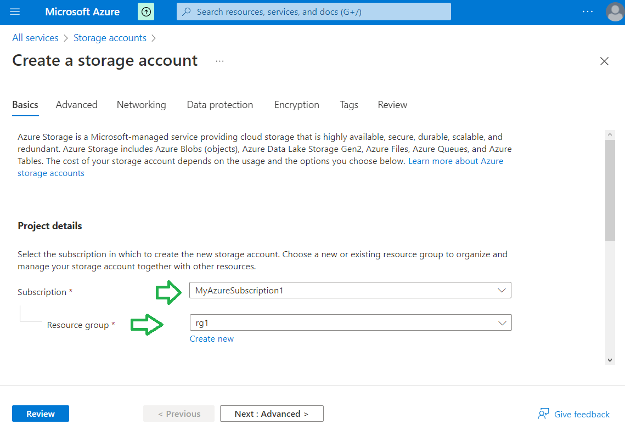Viewport: 625px width, 436px height.
Task: Click the vertical scrollbar thumb
Action: click(x=610, y=190)
